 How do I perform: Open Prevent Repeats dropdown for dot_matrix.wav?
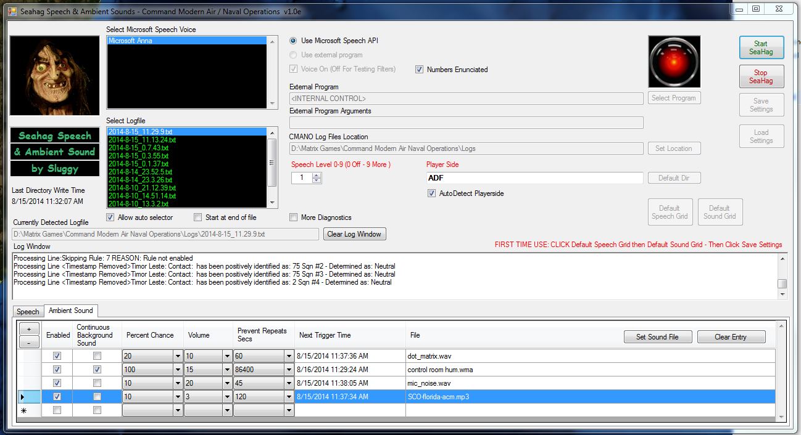click(289, 356)
